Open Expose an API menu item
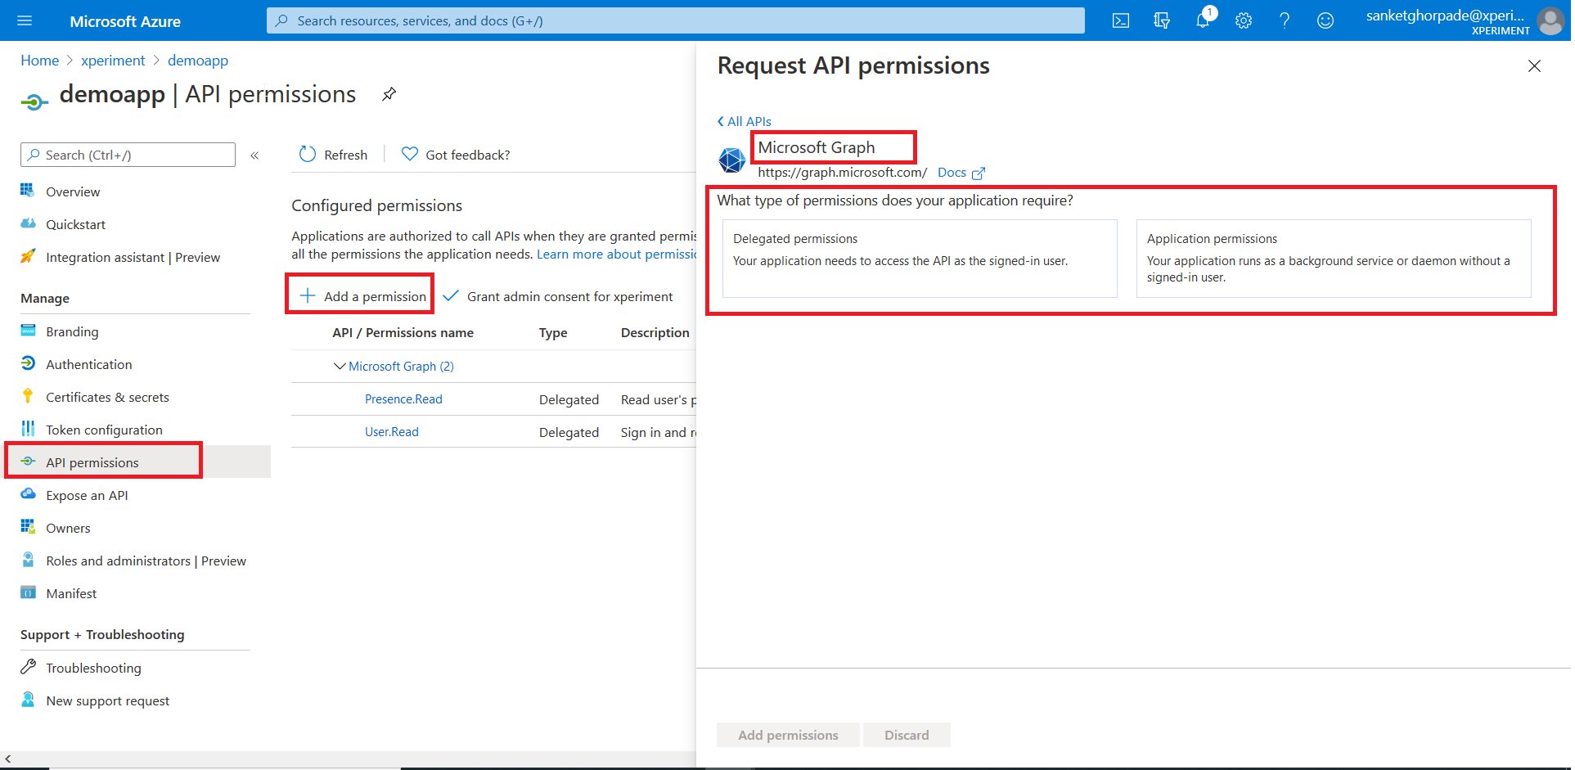Screen dimensions: 1575x770 [x=87, y=496]
